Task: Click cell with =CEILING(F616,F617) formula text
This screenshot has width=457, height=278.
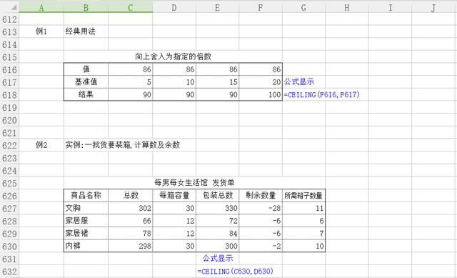Action: tap(322, 95)
